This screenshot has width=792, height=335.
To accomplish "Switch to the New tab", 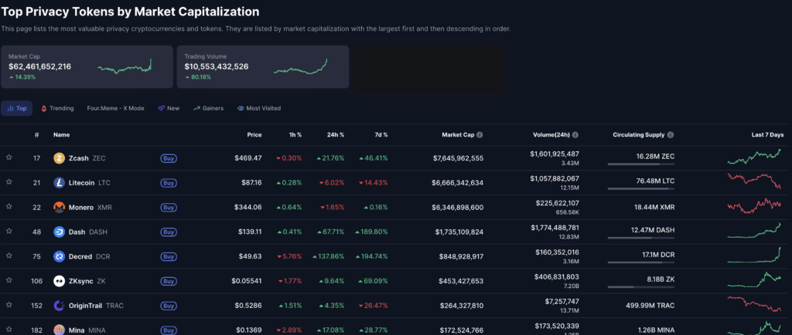I will pos(169,108).
